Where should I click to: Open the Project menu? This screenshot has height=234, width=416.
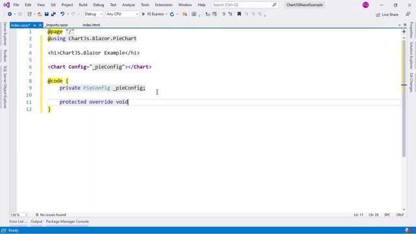pyautogui.click(x=67, y=5)
